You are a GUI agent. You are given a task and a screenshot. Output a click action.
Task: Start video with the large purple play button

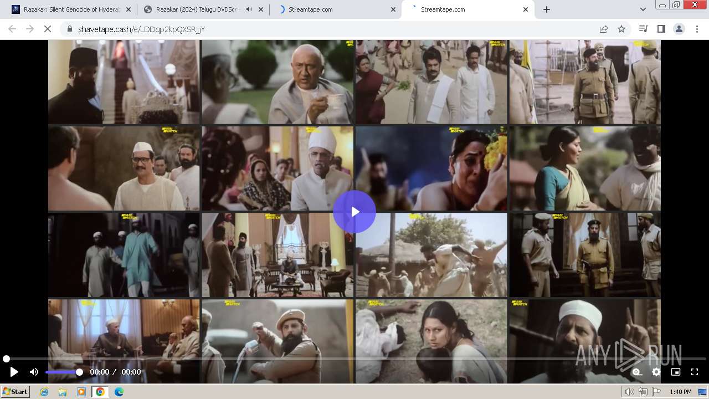[x=354, y=212]
